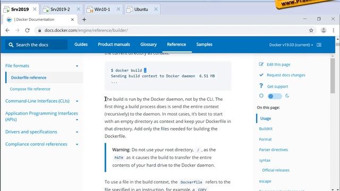Click the padlock site info icon

click(39, 31)
